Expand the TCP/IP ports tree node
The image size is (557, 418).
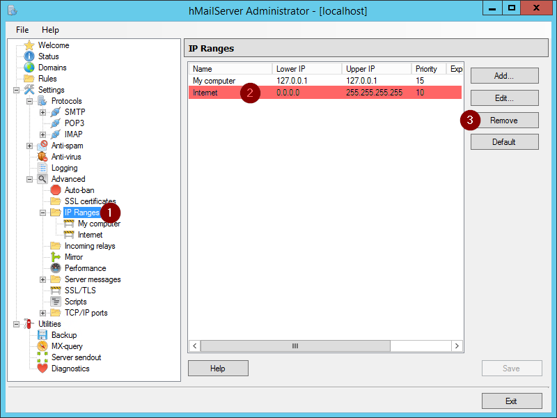(x=42, y=313)
